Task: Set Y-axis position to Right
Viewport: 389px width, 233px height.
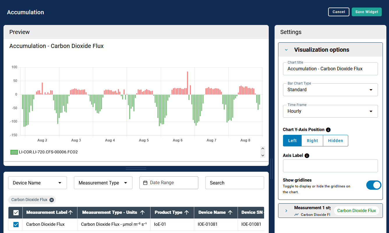Action: pyautogui.click(x=312, y=141)
